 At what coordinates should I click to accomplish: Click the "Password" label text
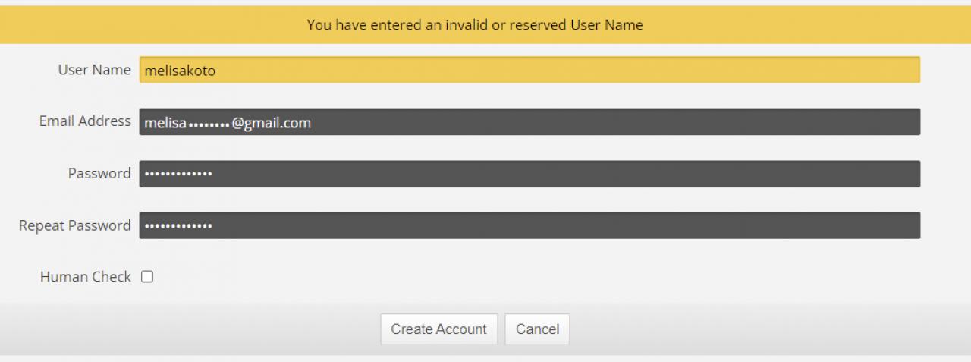pos(99,174)
